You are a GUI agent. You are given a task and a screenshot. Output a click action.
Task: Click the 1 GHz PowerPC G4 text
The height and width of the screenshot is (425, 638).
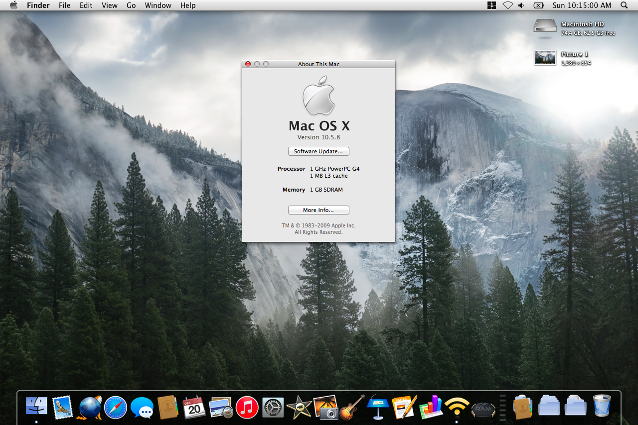pos(334,169)
